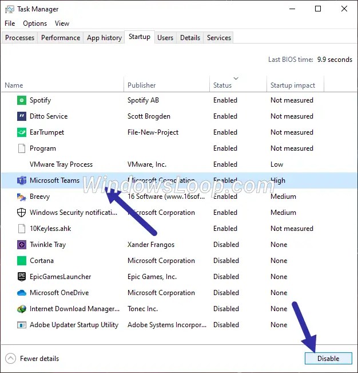The image size is (358, 373).
Task: Click the Task Manager title bar icon
Action: [10, 9]
